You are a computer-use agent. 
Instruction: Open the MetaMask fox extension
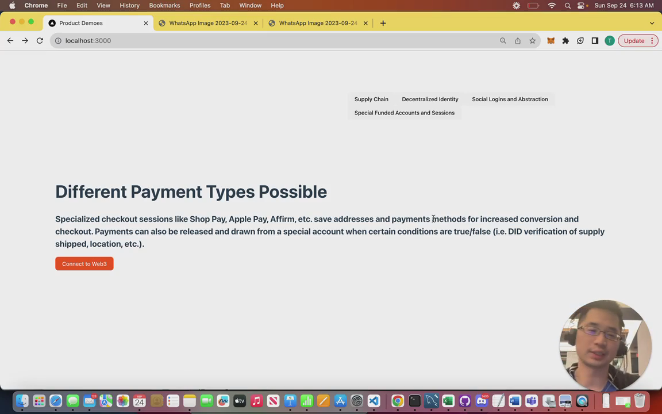coord(551,41)
